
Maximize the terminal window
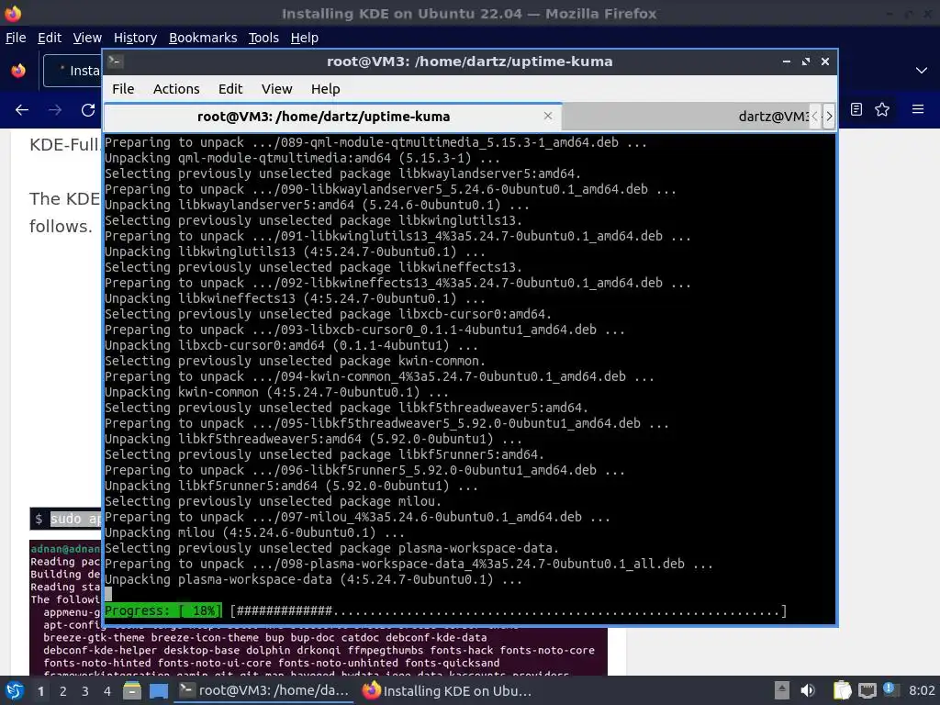806,62
